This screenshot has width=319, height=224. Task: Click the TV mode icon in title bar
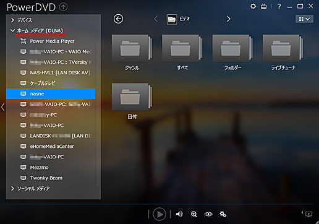tap(263, 7)
